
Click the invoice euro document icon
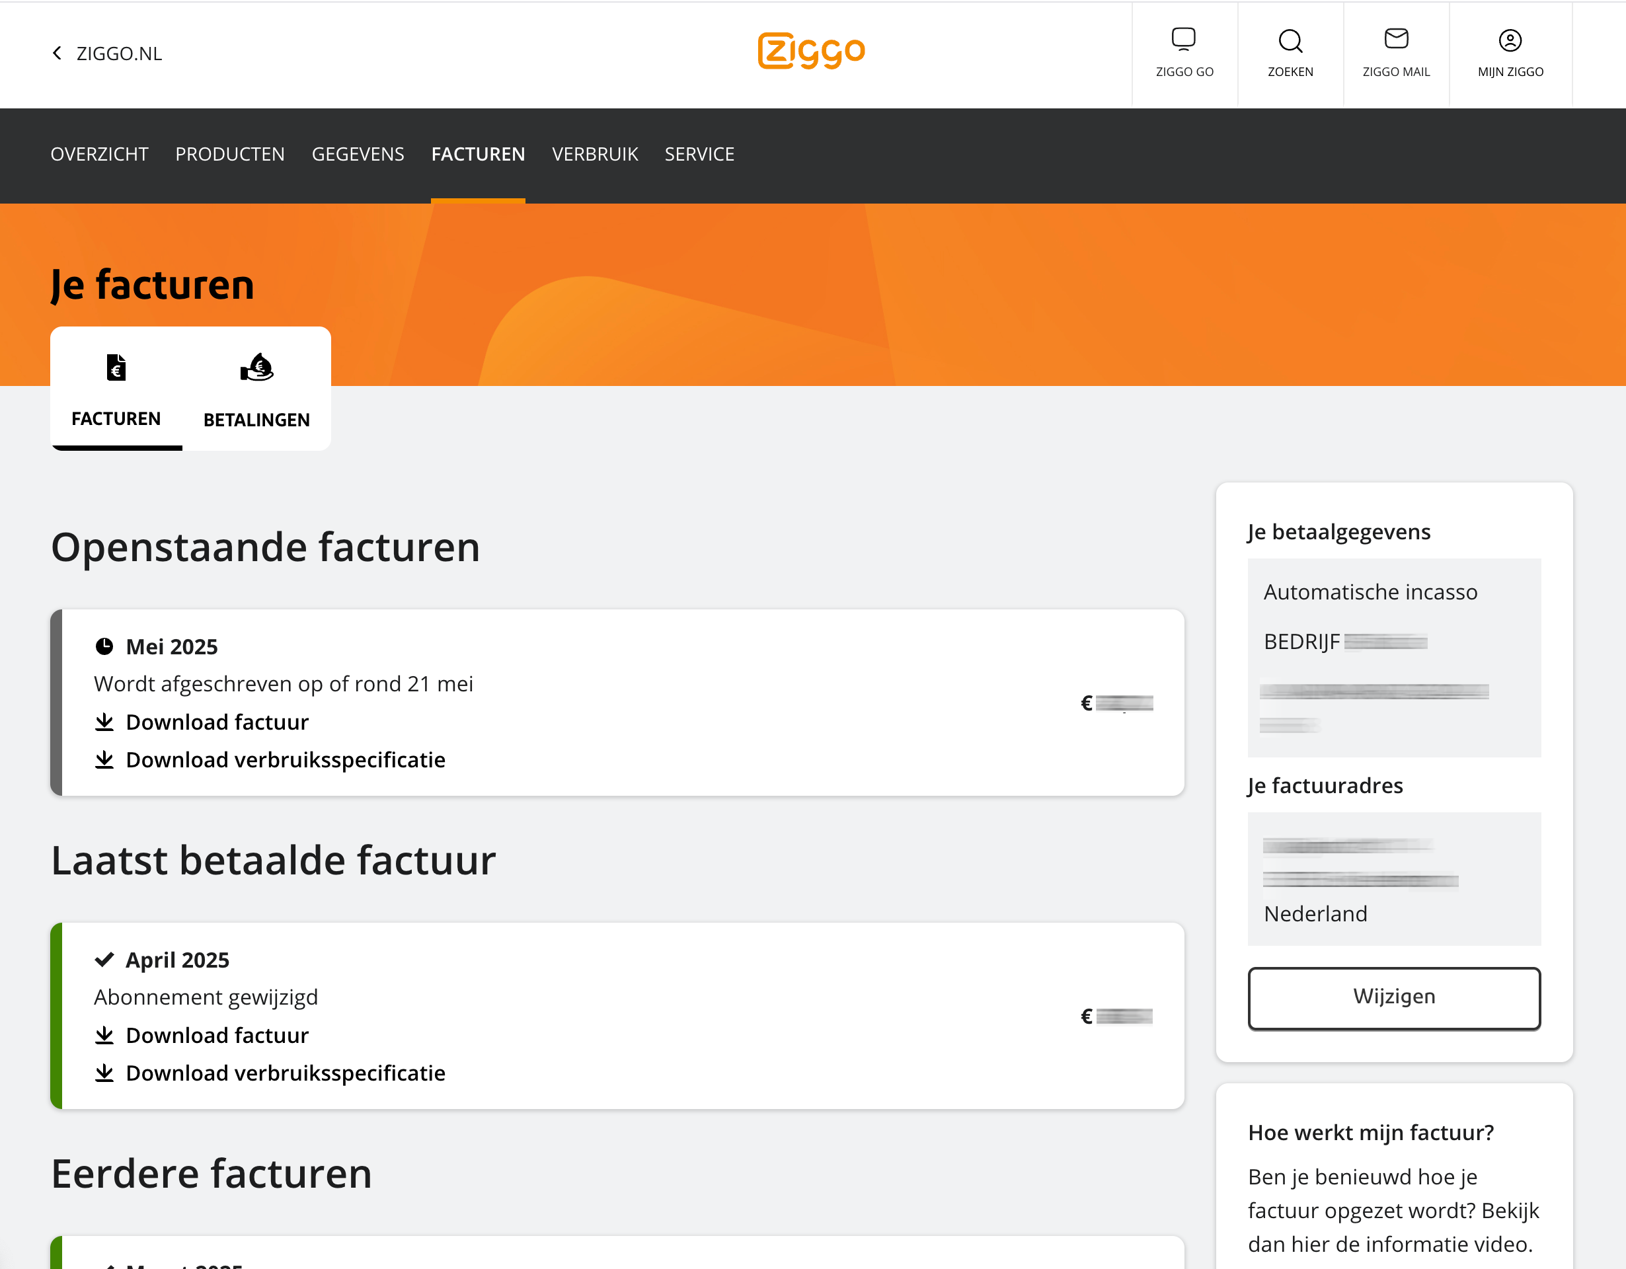point(116,367)
